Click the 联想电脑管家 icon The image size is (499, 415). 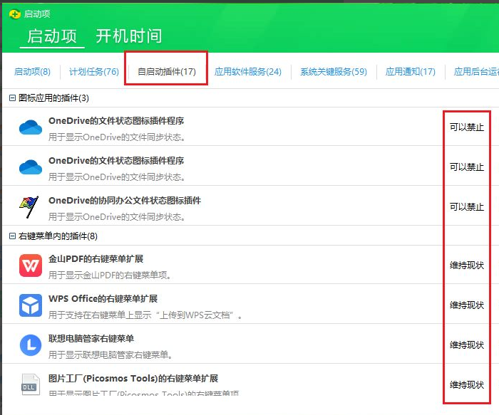pyautogui.click(x=31, y=345)
